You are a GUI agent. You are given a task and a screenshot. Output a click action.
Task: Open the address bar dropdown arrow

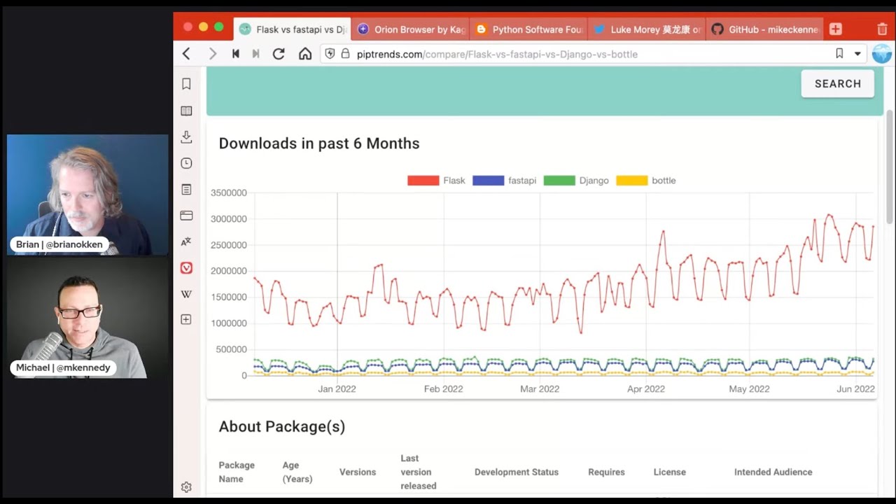click(857, 54)
